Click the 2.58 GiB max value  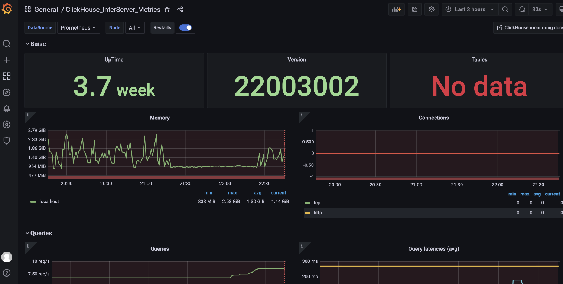(x=231, y=201)
